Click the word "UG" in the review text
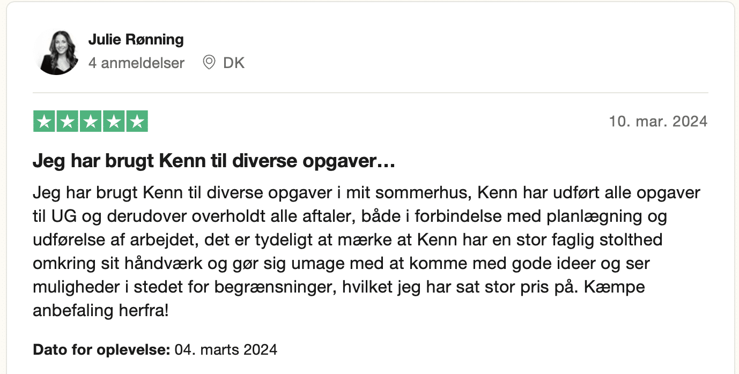Viewport: 739px width, 374px height. [x=63, y=216]
